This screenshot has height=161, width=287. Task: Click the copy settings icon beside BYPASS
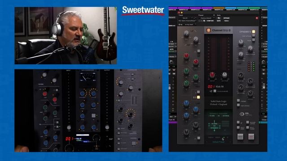219,18
